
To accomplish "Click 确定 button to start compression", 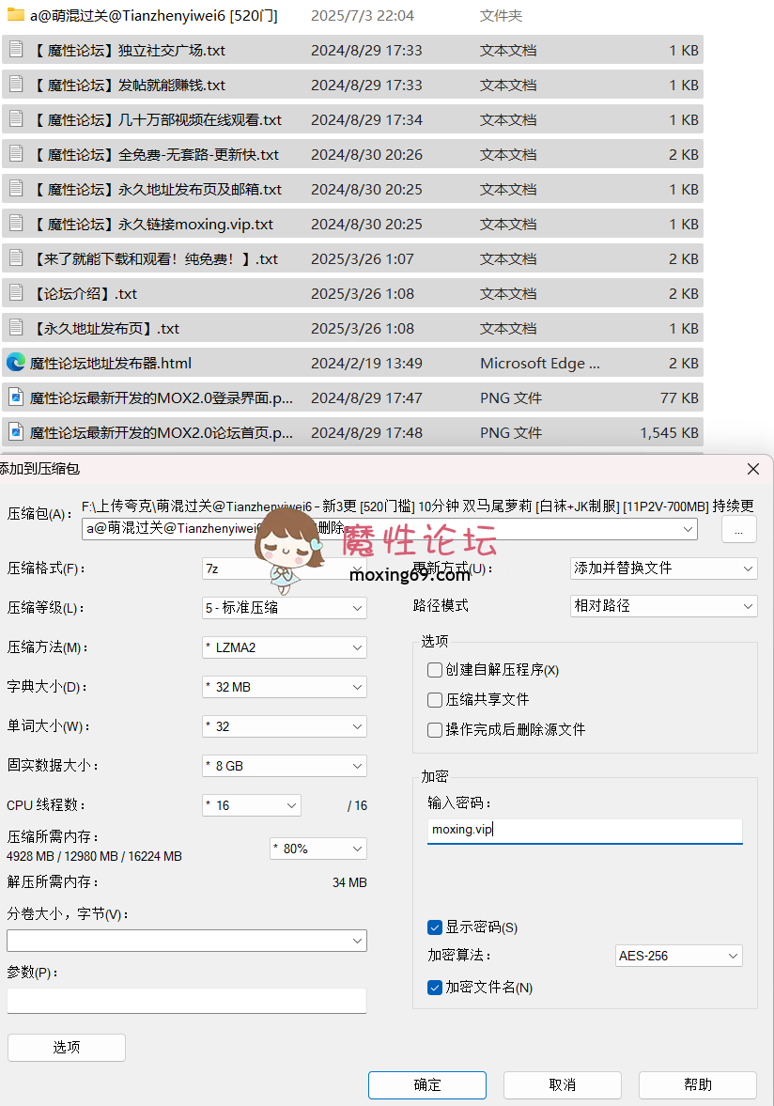I will [x=427, y=1084].
